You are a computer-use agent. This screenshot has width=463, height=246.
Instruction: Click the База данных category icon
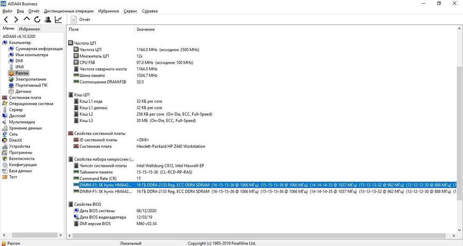pyautogui.click(x=5, y=170)
